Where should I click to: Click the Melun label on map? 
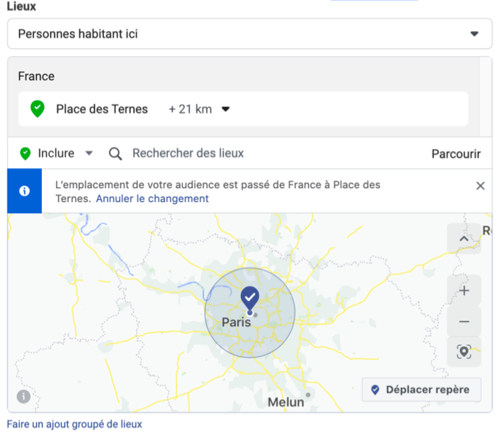pos(286,402)
